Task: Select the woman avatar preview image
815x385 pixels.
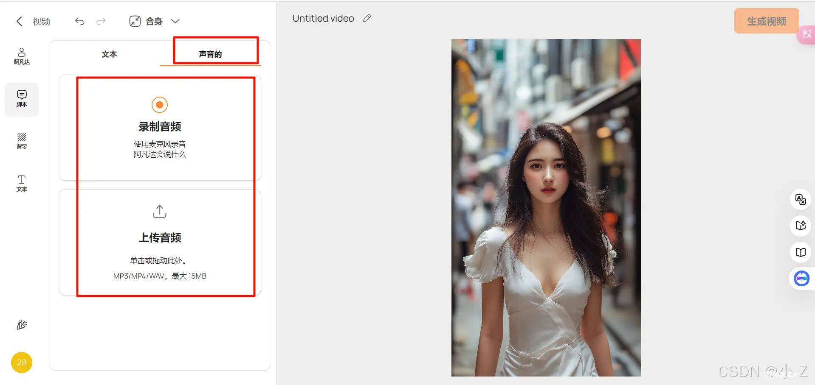Action: (546, 208)
